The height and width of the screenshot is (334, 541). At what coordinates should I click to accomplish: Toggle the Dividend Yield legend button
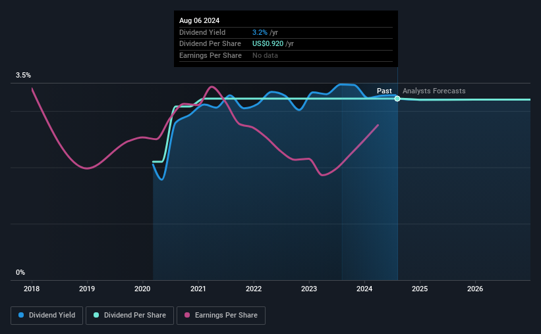[47, 316]
